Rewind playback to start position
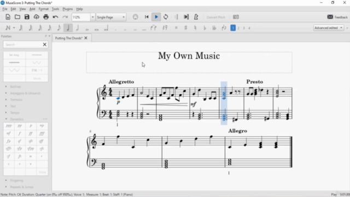The image size is (350, 197). pyautogui.click(x=147, y=17)
